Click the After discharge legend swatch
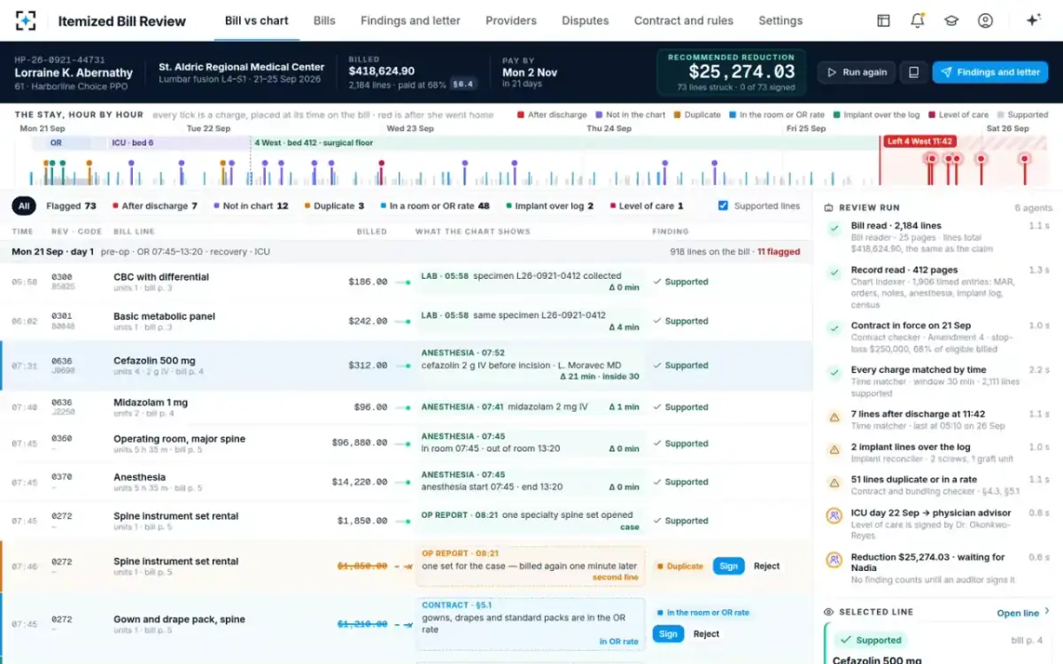 pyautogui.click(x=520, y=115)
